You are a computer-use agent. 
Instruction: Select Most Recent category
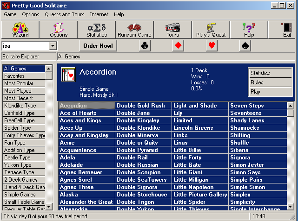tap(24, 98)
